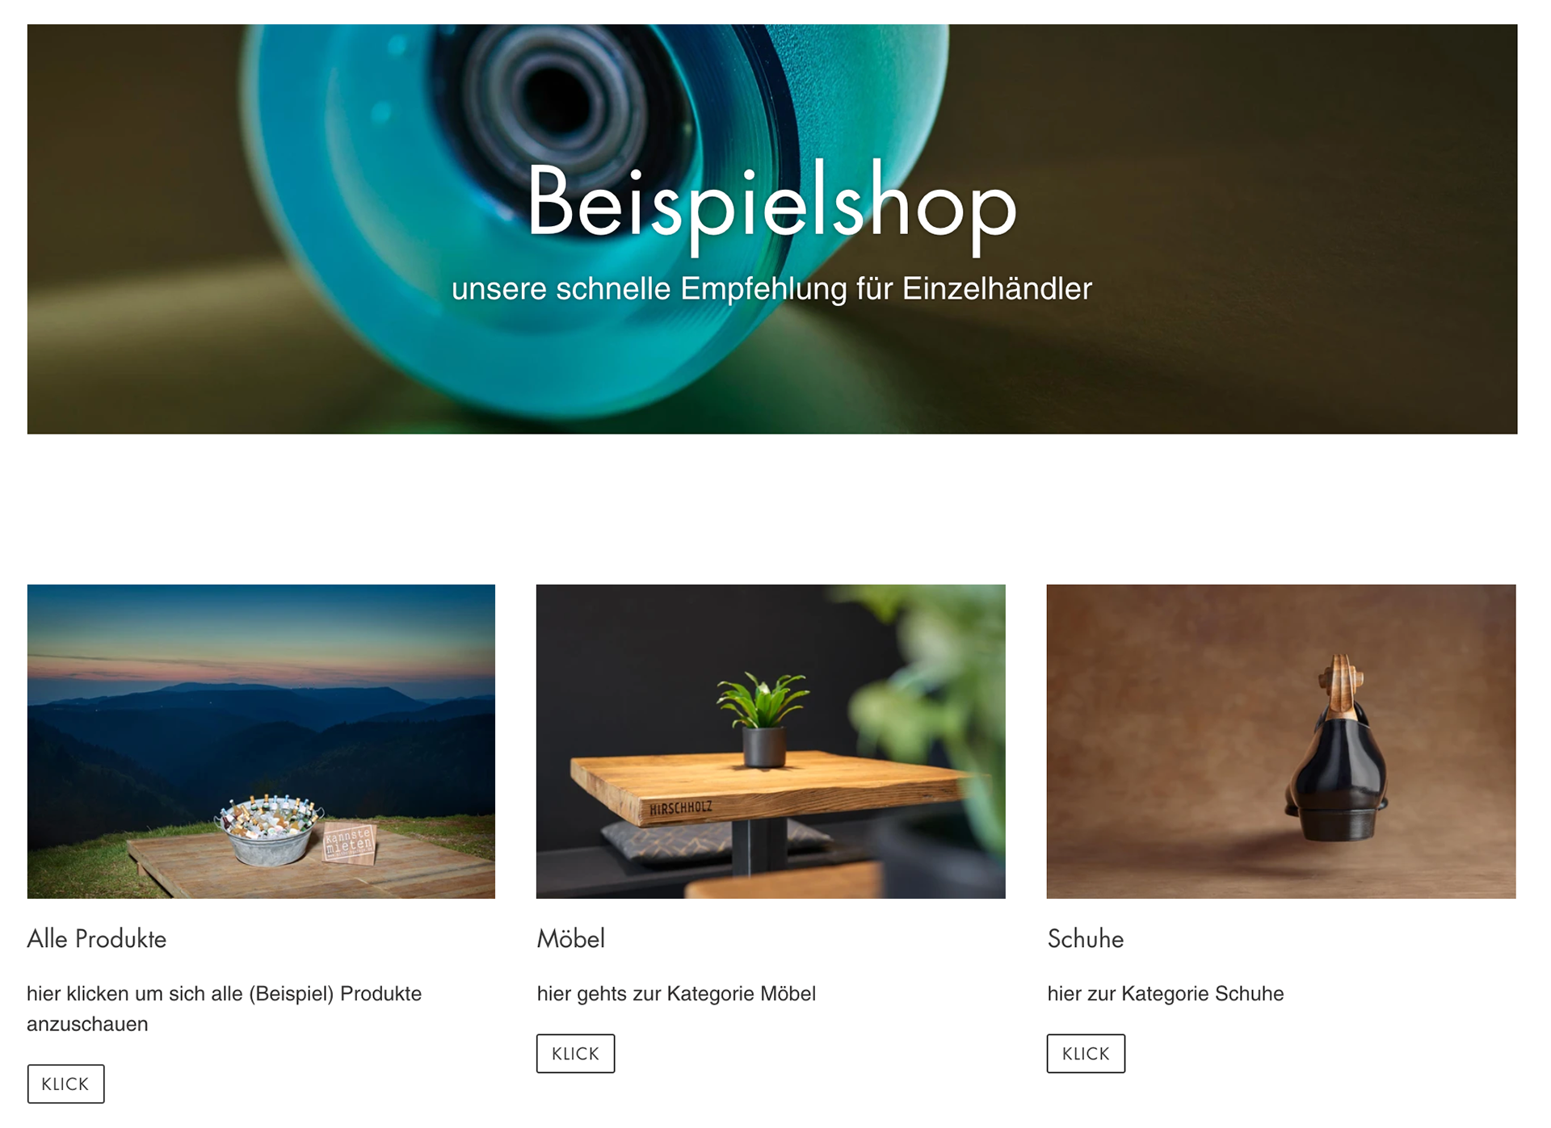The width and height of the screenshot is (1551, 1128).
Task: Select the Schuhe category heading
Action: 1086,939
